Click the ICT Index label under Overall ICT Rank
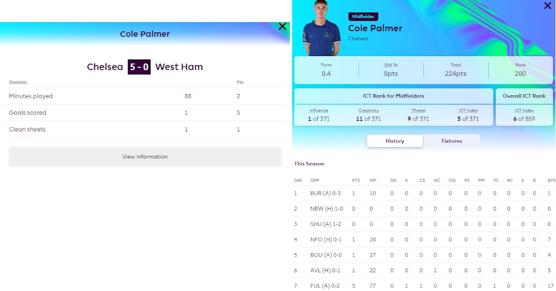The height and width of the screenshot is (291, 556). coord(524,110)
